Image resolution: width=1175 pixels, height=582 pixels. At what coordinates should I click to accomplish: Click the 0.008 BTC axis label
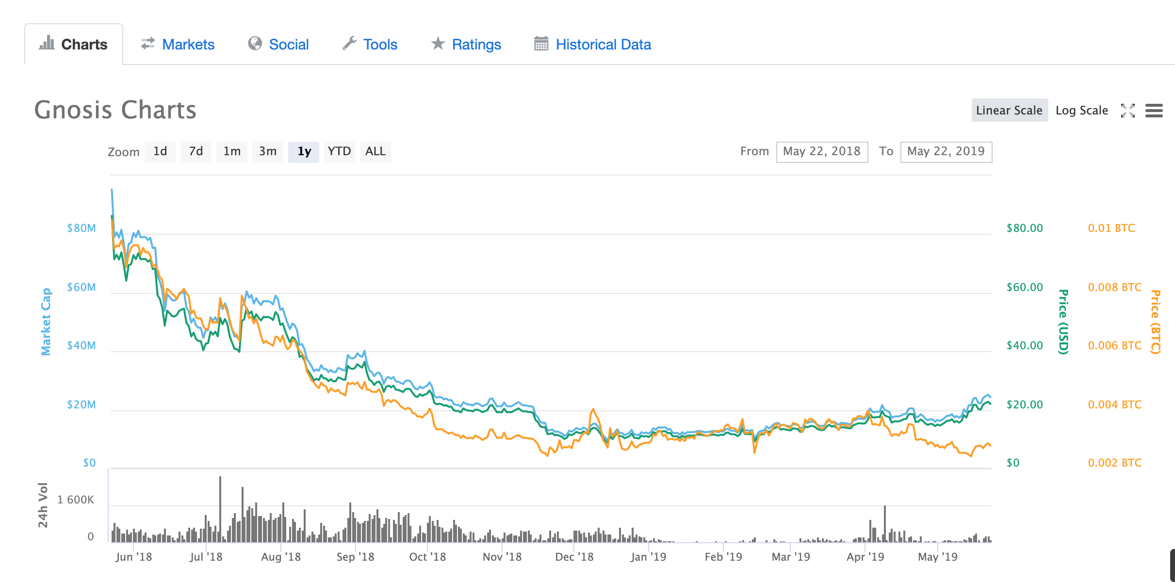[x=1115, y=287]
